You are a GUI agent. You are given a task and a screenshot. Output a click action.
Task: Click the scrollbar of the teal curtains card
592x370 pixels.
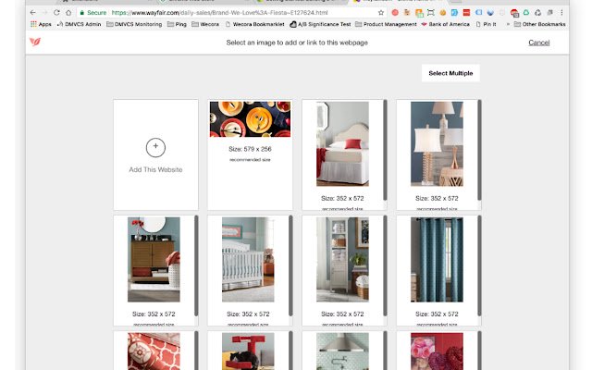[479, 265]
